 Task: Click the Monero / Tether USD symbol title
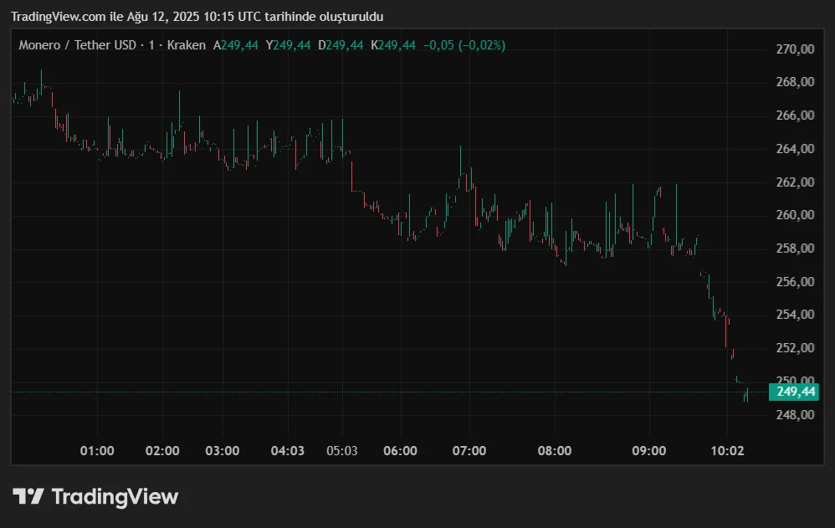click(x=77, y=45)
